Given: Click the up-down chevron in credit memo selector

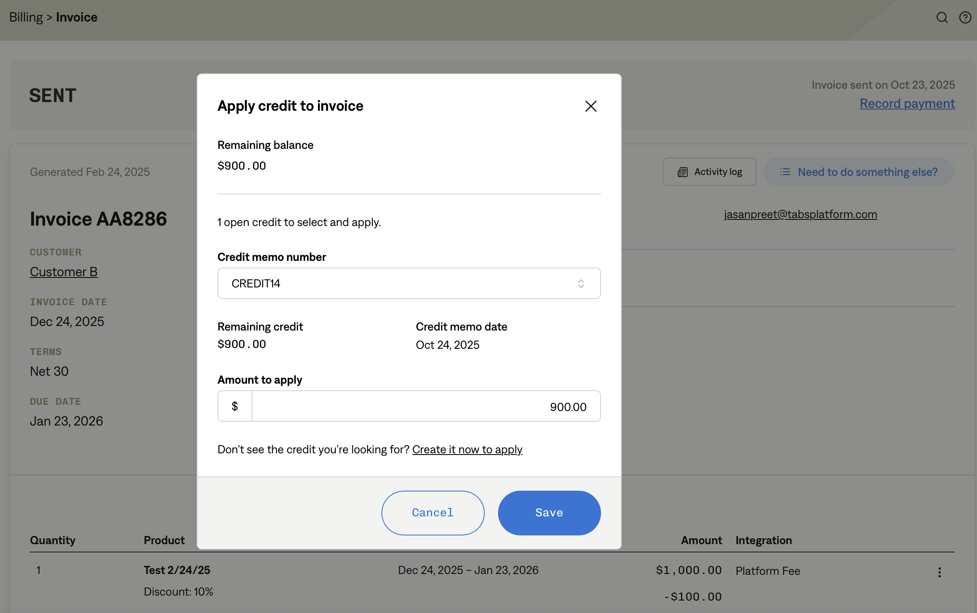Looking at the screenshot, I should [581, 283].
